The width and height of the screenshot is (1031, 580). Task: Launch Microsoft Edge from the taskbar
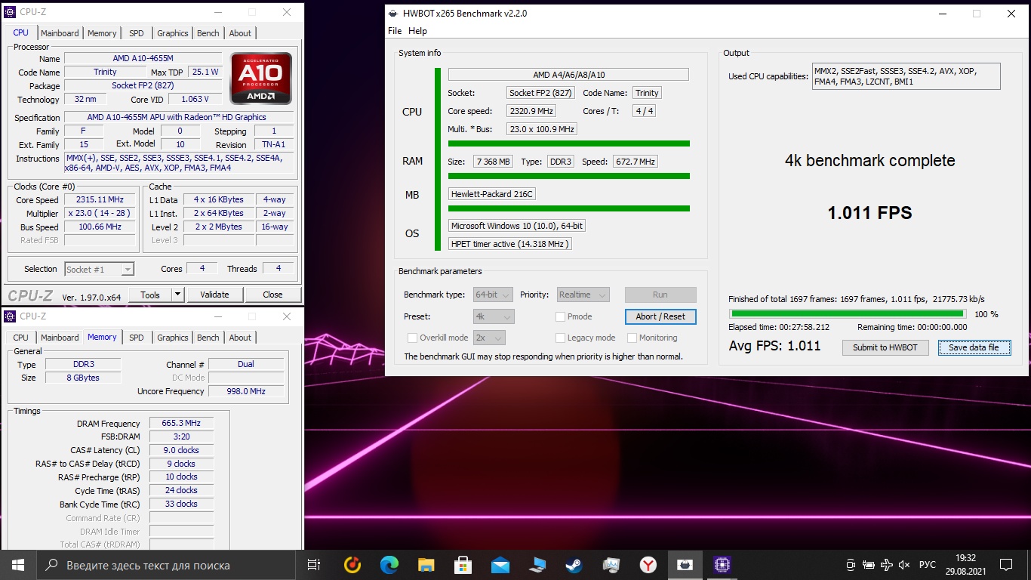coord(389,565)
